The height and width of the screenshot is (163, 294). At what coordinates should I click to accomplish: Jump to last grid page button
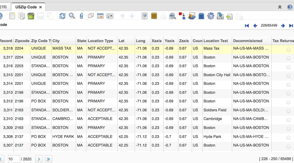point(48,159)
